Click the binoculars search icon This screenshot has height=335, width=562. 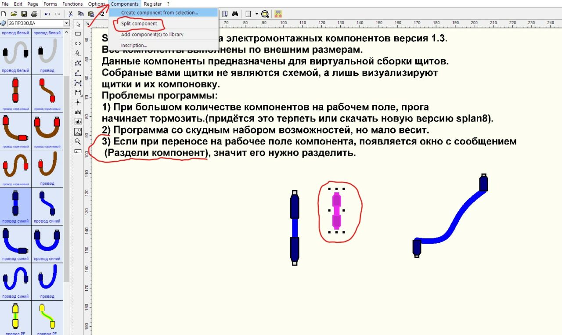(235, 14)
